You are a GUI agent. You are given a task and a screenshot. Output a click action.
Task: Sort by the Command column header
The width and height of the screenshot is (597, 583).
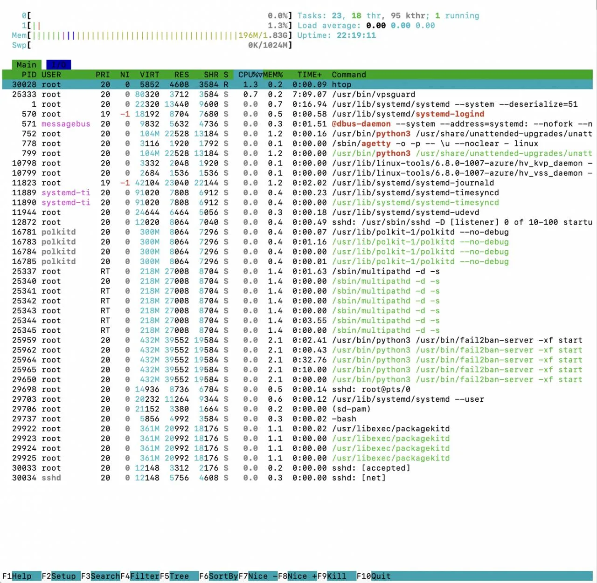click(349, 75)
